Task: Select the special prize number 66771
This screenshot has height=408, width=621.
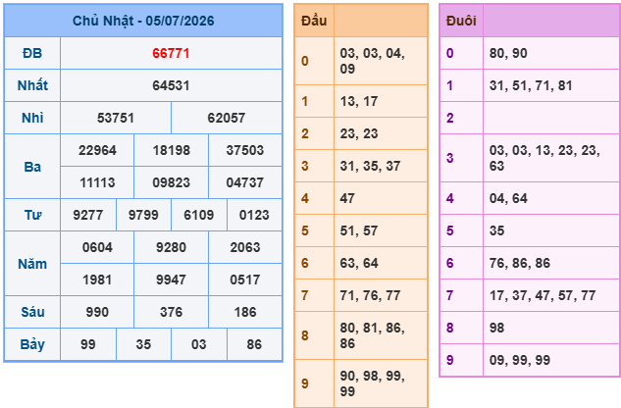Action: [x=171, y=53]
